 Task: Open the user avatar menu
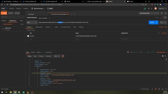156,9
